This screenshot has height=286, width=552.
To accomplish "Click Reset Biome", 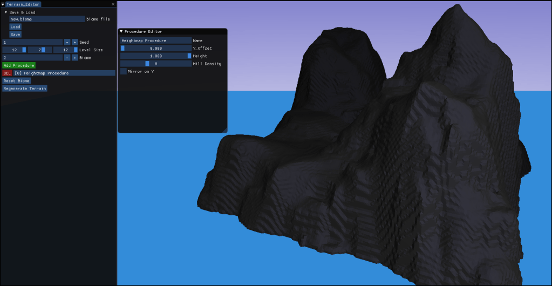I will coord(16,80).
